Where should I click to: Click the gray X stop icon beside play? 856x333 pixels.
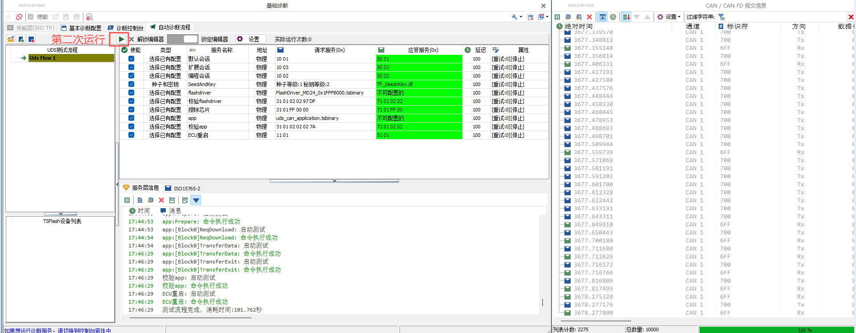(132, 39)
